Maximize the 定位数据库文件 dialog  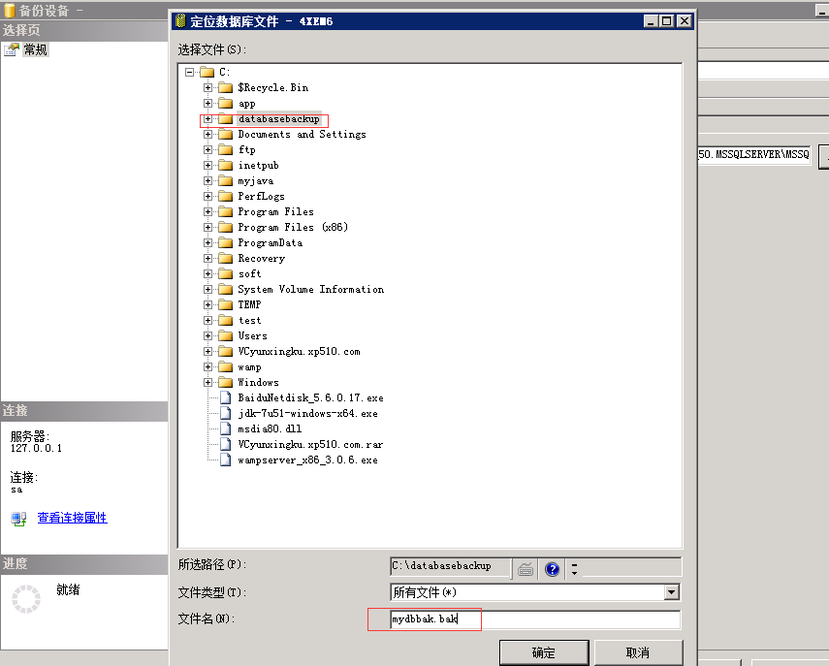(x=667, y=21)
